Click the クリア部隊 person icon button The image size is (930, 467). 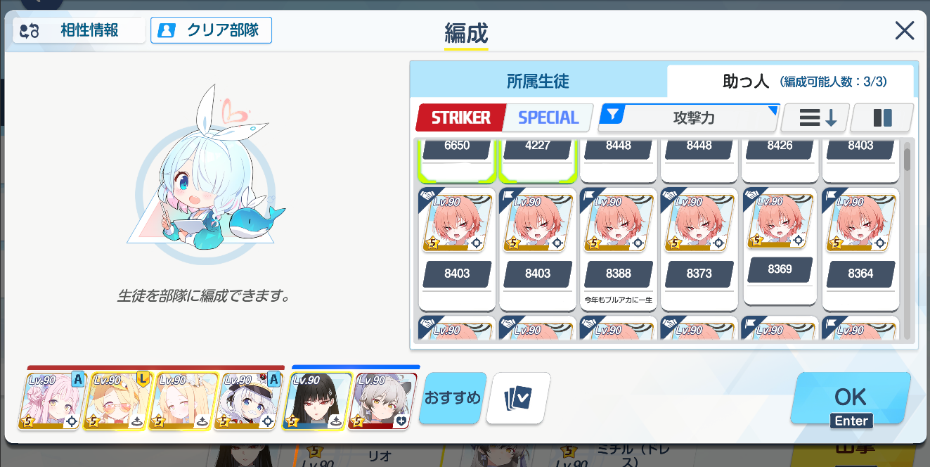211,30
